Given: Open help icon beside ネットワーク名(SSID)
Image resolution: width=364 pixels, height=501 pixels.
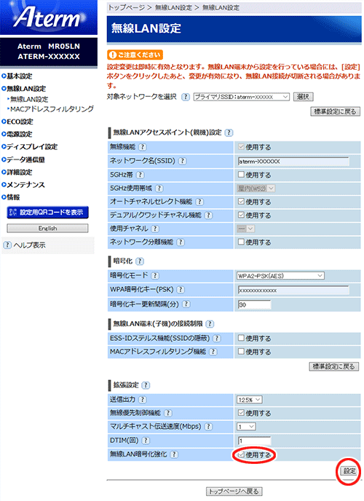Looking at the screenshot, I should pos(182,161).
